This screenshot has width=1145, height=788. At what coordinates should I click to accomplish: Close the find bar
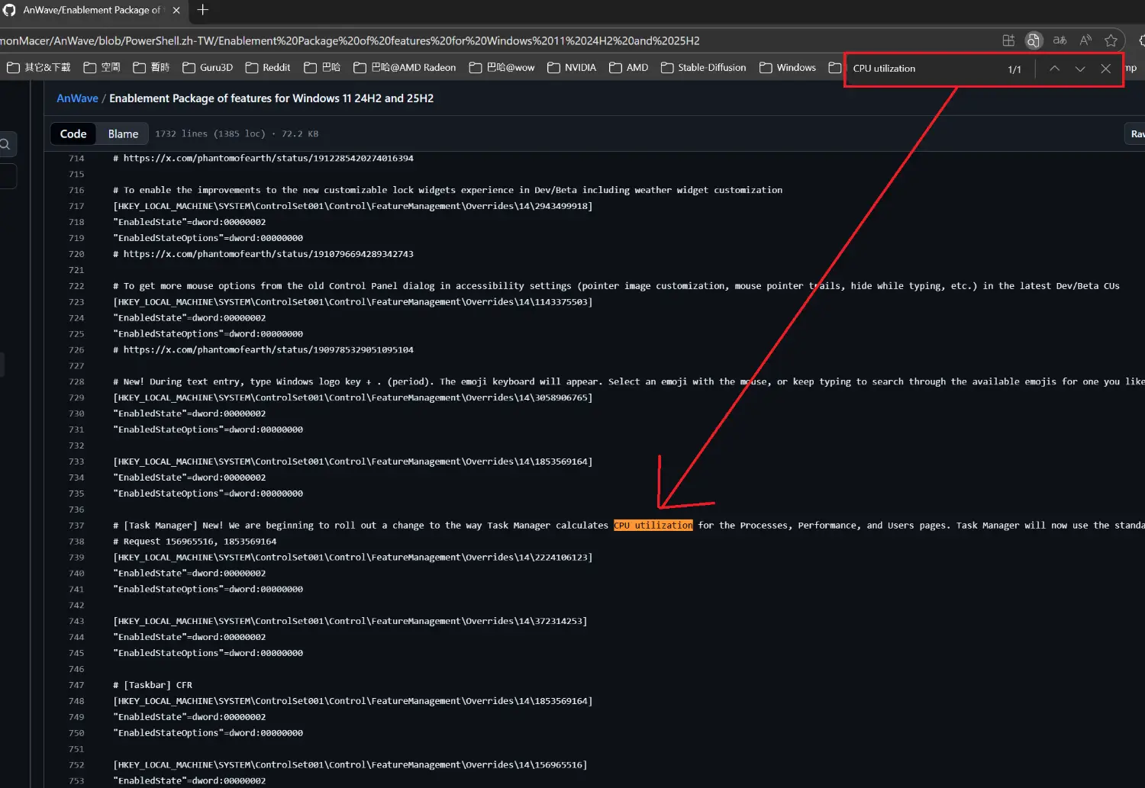tap(1105, 69)
